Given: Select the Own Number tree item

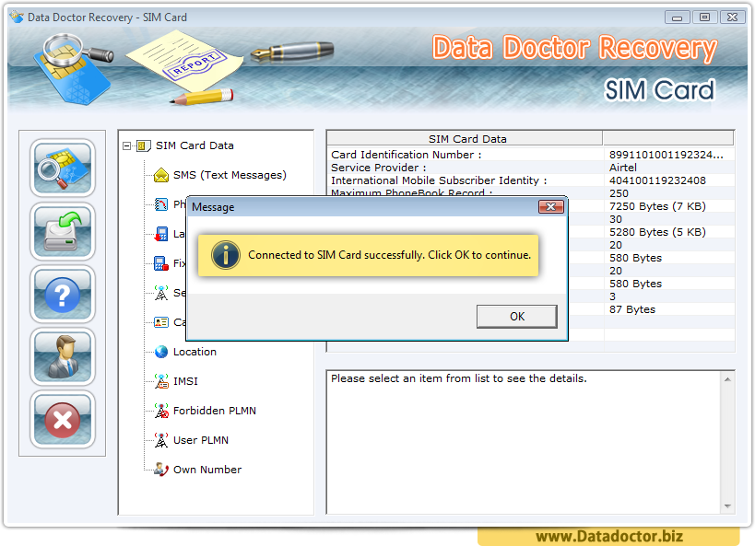Looking at the screenshot, I should (x=207, y=470).
